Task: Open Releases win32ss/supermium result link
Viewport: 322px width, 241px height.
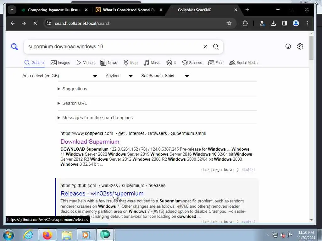Action: 102,193
